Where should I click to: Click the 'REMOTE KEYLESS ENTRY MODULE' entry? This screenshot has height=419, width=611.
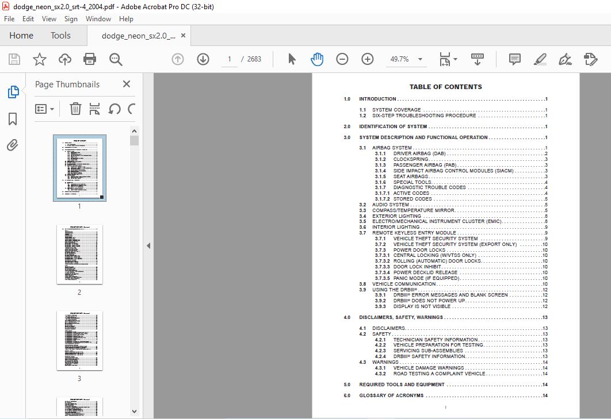pos(414,233)
